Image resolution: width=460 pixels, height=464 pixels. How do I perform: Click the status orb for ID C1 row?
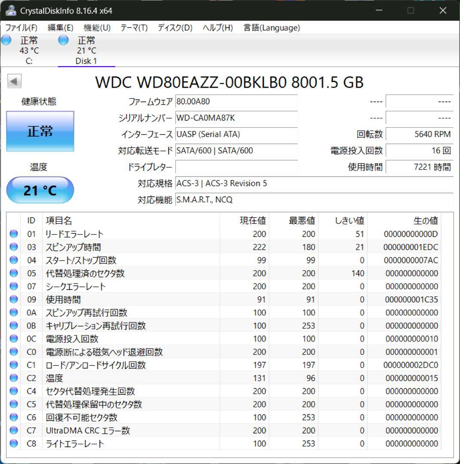(x=14, y=365)
